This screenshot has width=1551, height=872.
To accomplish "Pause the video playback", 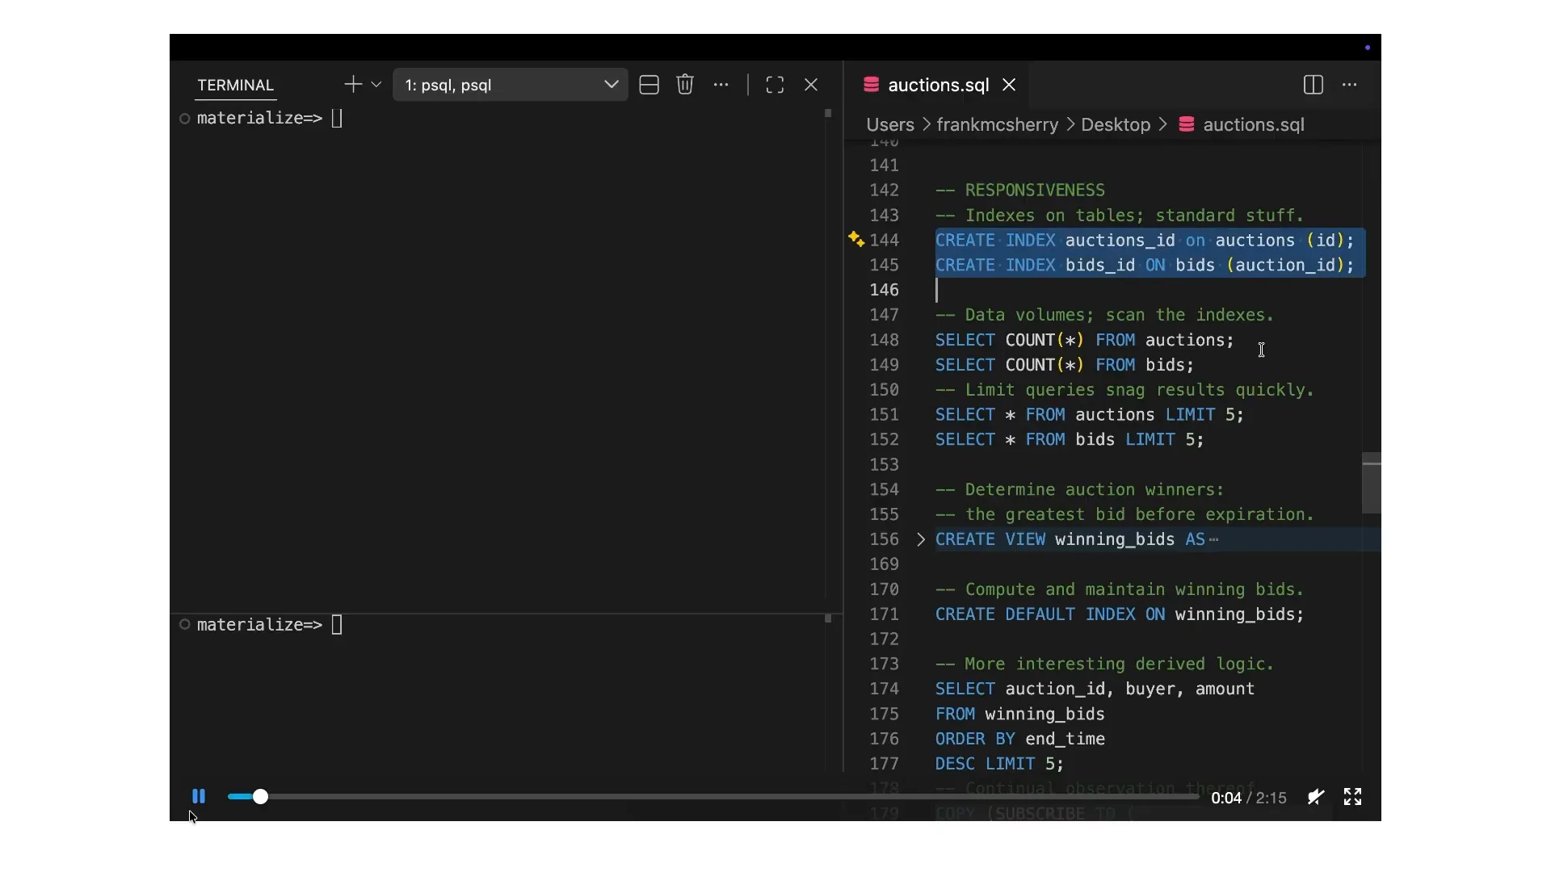I will (199, 796).
